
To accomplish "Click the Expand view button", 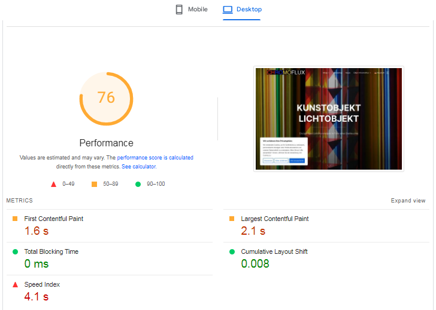I will coord(408,201).
